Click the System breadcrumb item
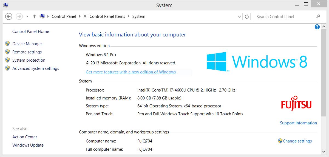The image size is (329, 157). coord(139,16)
